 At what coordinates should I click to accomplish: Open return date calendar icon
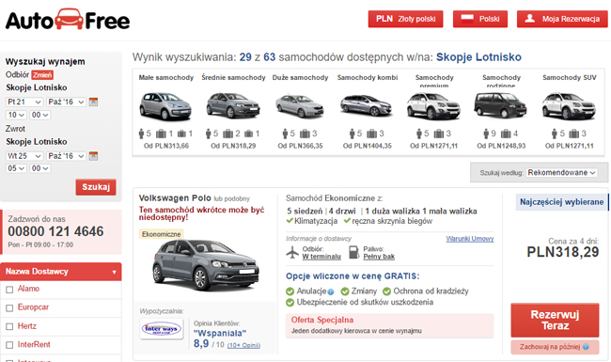click(x=93, y=156)
